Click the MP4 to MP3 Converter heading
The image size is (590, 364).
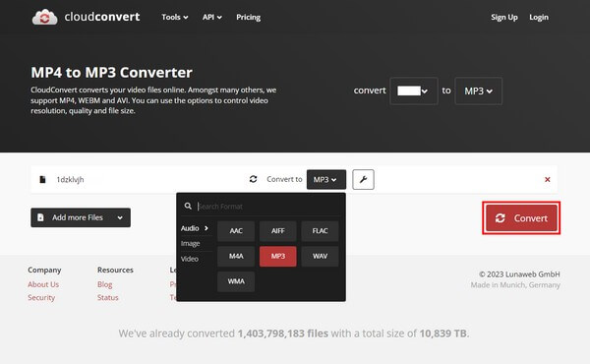111,72
